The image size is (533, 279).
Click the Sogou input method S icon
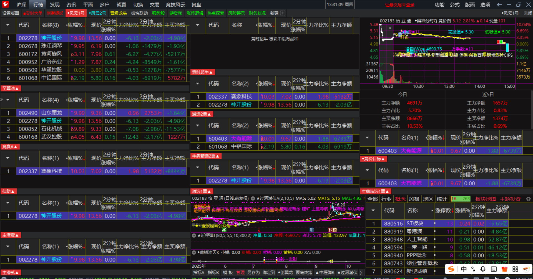pos(451,269)
